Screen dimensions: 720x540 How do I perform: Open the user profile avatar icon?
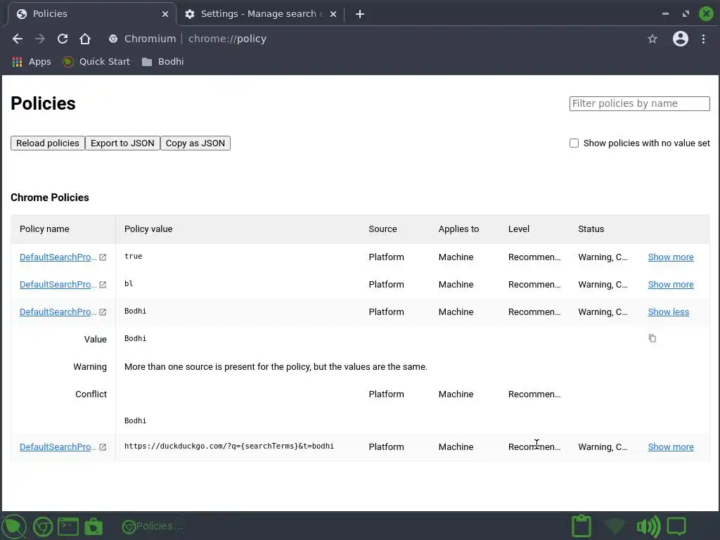(680, 39)
